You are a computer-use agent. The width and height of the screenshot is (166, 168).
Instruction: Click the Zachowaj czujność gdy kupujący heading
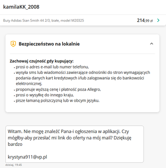coord(42,61)
